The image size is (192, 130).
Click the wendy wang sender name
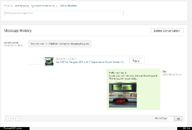(x=11, y=43)
